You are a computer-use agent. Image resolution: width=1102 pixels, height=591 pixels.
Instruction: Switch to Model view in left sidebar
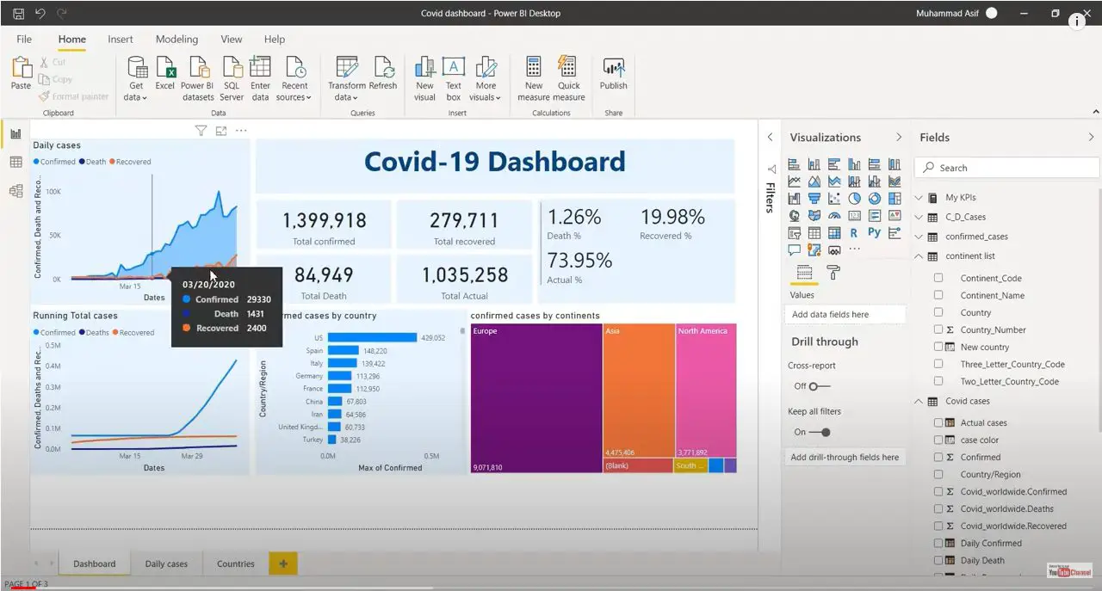15,191
